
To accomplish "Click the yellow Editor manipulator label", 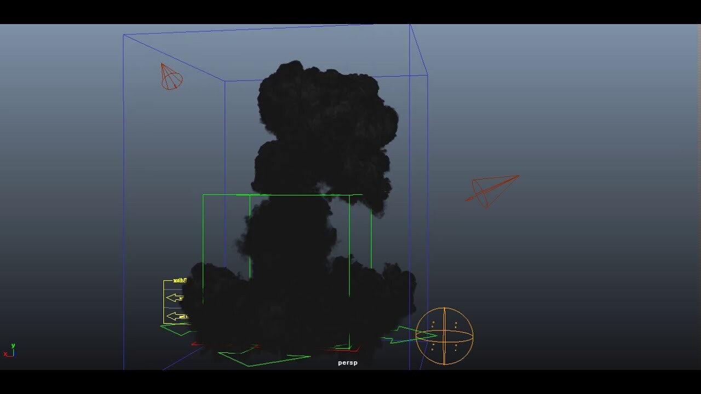I will point(181,279).
